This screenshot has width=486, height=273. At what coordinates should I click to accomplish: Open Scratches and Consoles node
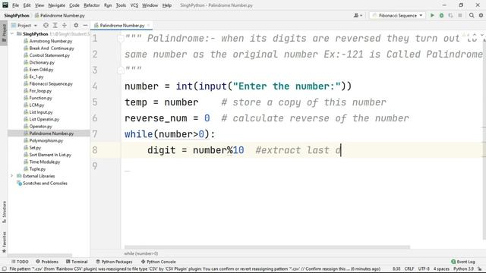tap(42, 184)
